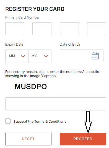Click the red chevron beside YY
The image size is (109, 148).
(x=46, y=56)
